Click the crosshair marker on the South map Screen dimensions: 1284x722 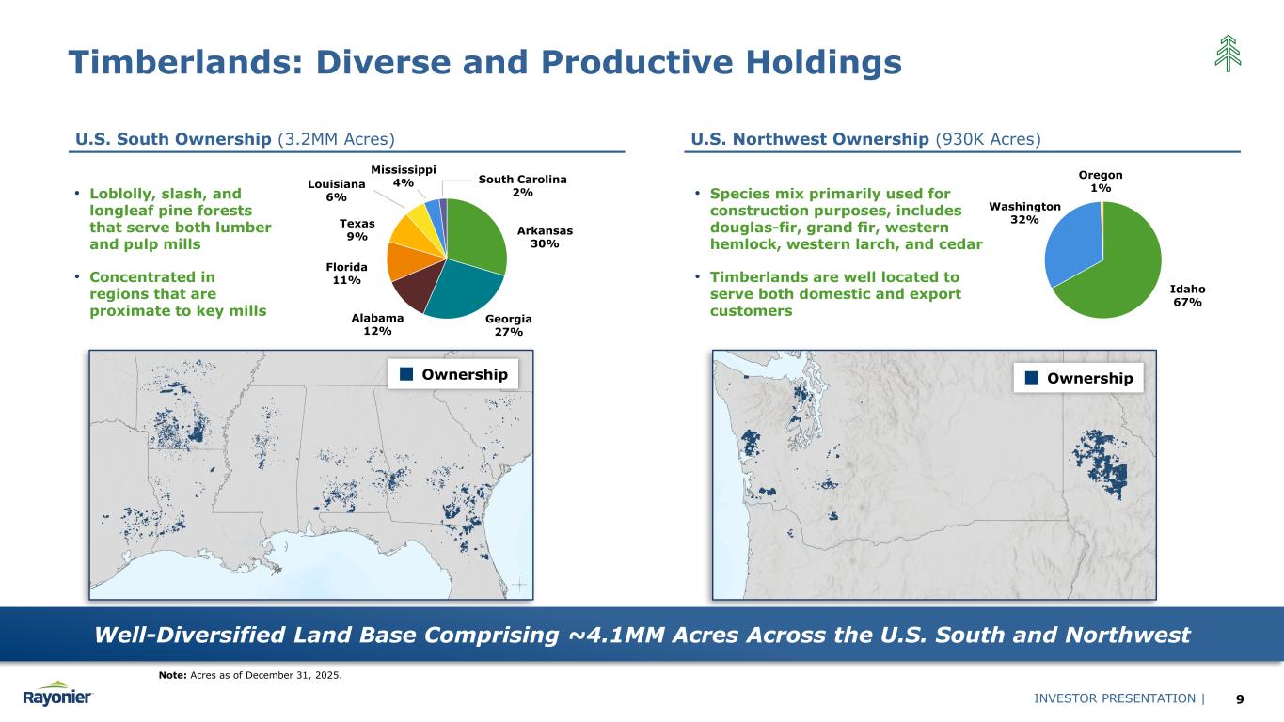pos(522,588)
